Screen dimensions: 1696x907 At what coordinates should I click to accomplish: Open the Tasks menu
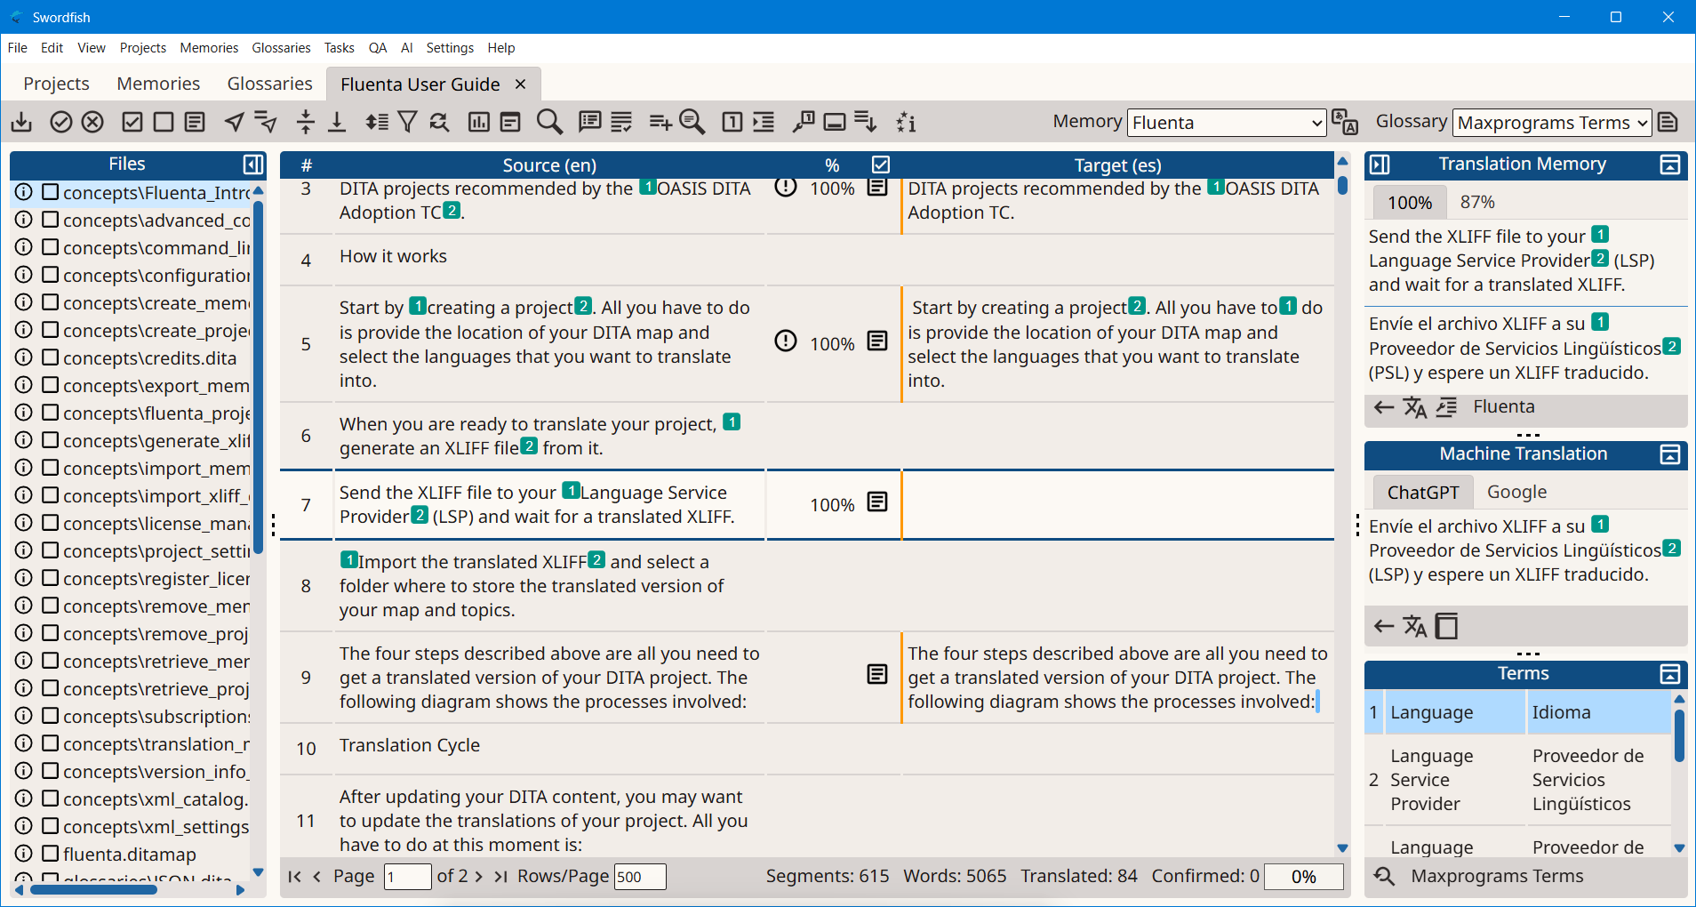pyautogui.click(x=339, y=48)
